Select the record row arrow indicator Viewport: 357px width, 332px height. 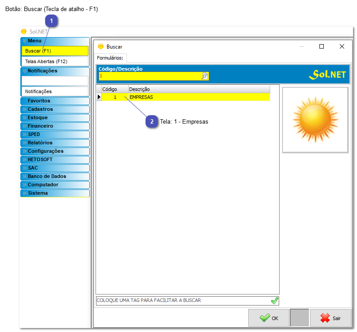[x=99, y=97]
